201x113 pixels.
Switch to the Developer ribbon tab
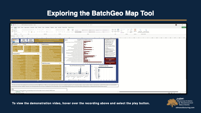(47, 27)
